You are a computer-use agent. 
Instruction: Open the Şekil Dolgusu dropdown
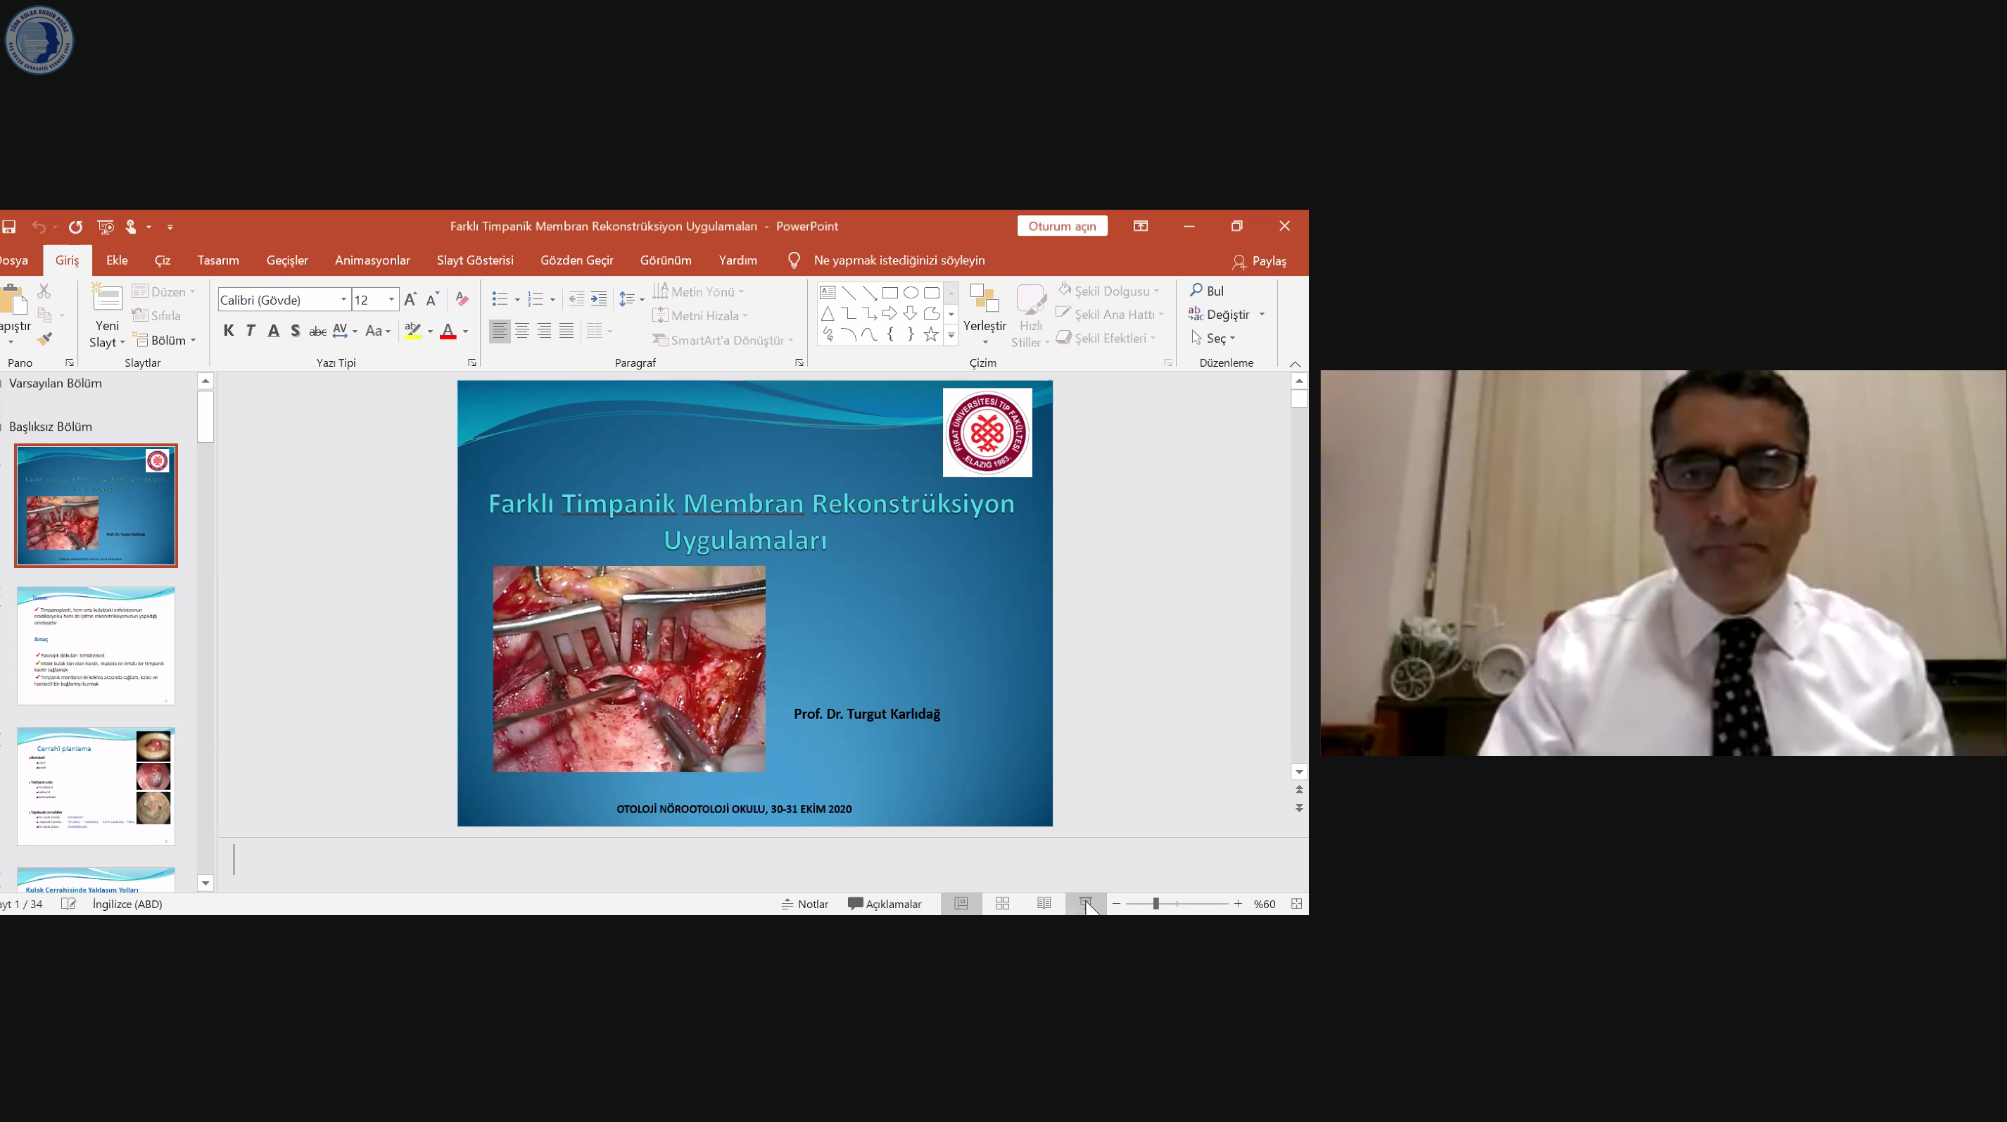pos(1110,291)
